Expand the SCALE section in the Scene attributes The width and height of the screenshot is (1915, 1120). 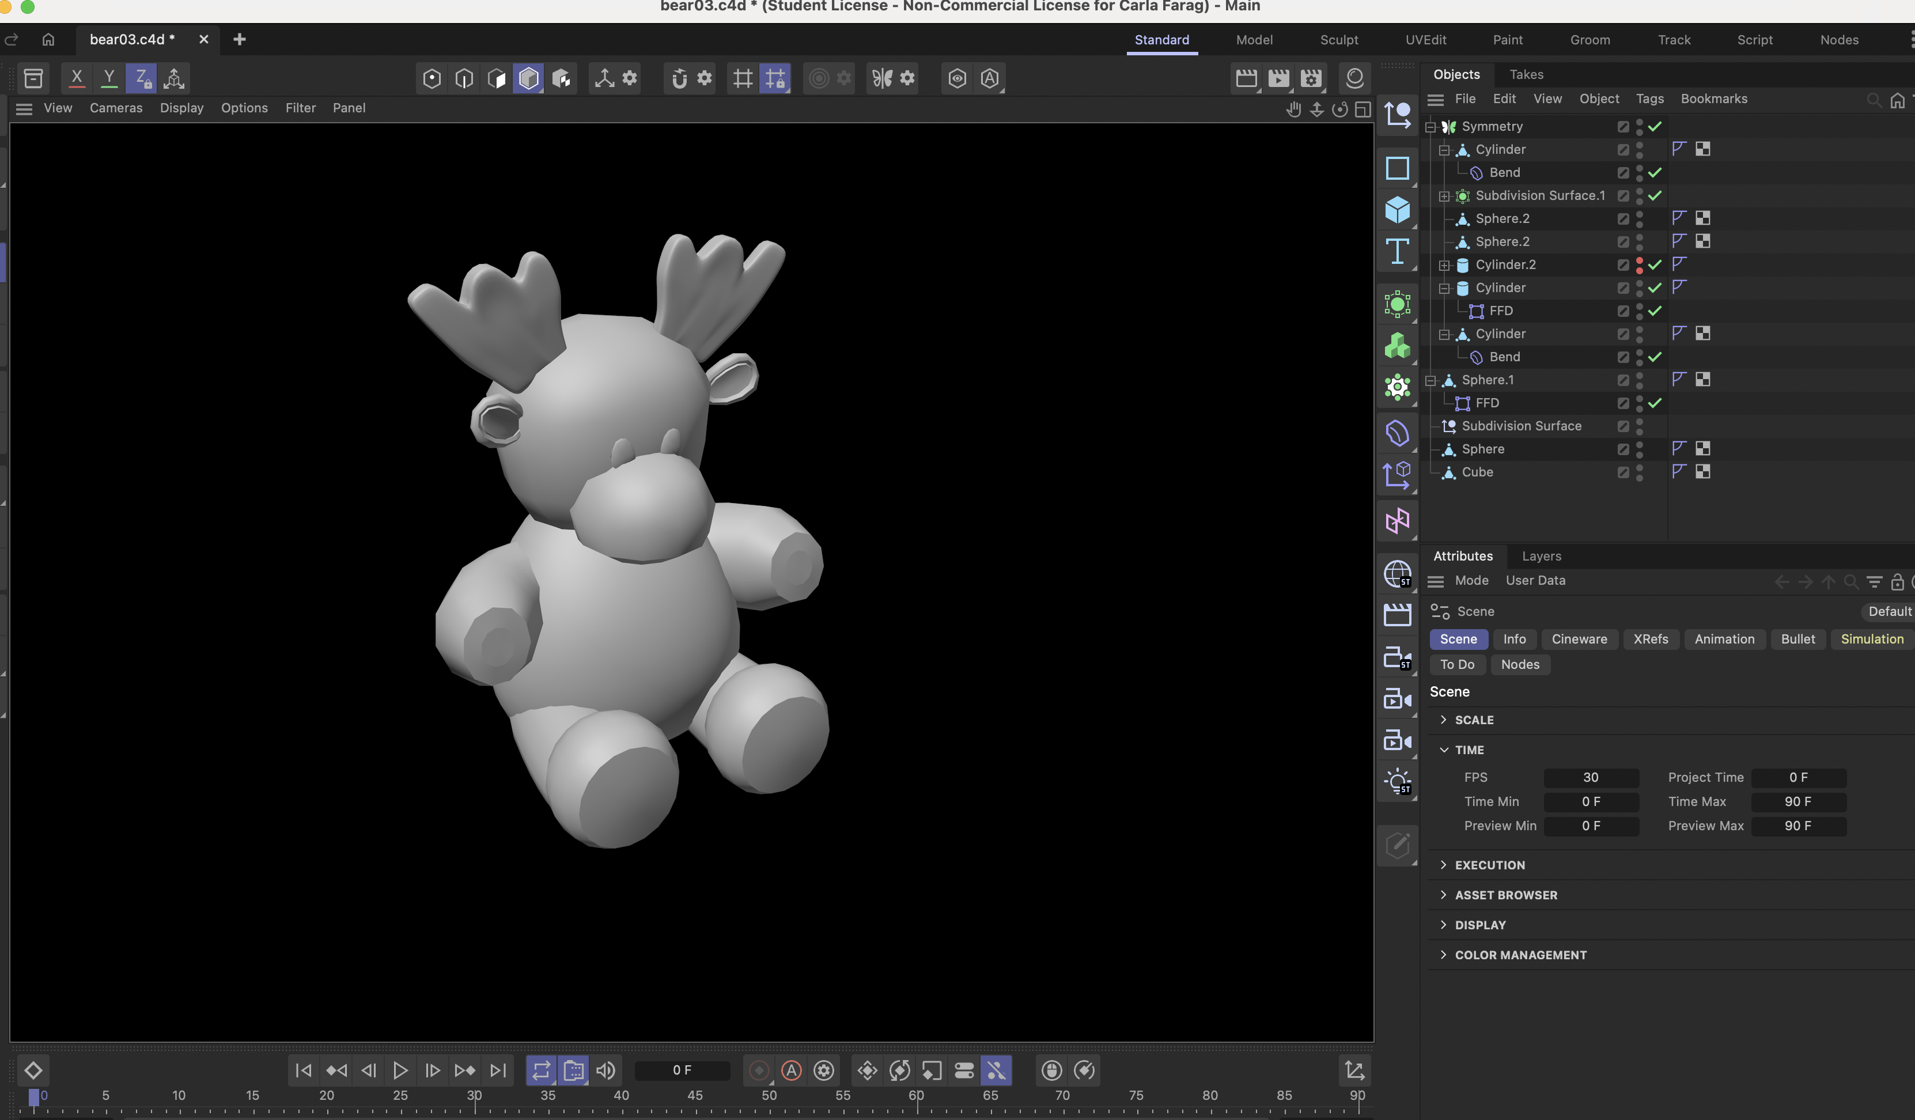[x=1444, y=720]
